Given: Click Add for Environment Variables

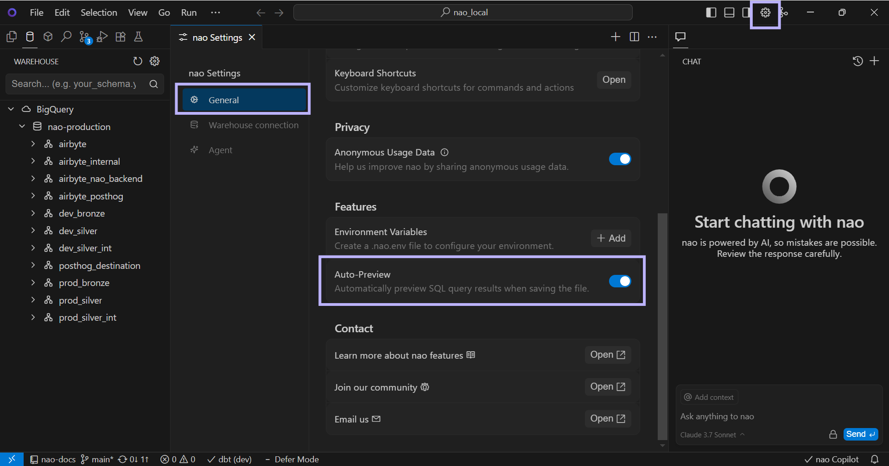Looking at the screenshot, I should point(611,238).
